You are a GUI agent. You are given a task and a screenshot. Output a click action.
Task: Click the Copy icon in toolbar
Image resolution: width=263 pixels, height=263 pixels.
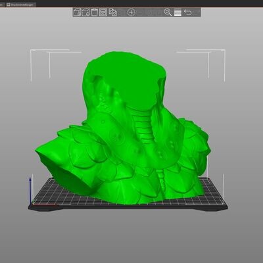pos(112,12)
